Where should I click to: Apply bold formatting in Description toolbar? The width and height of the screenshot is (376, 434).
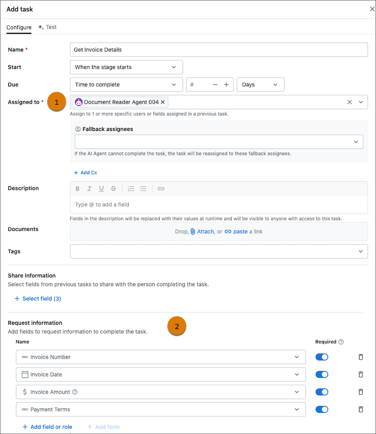coord(78,189)
